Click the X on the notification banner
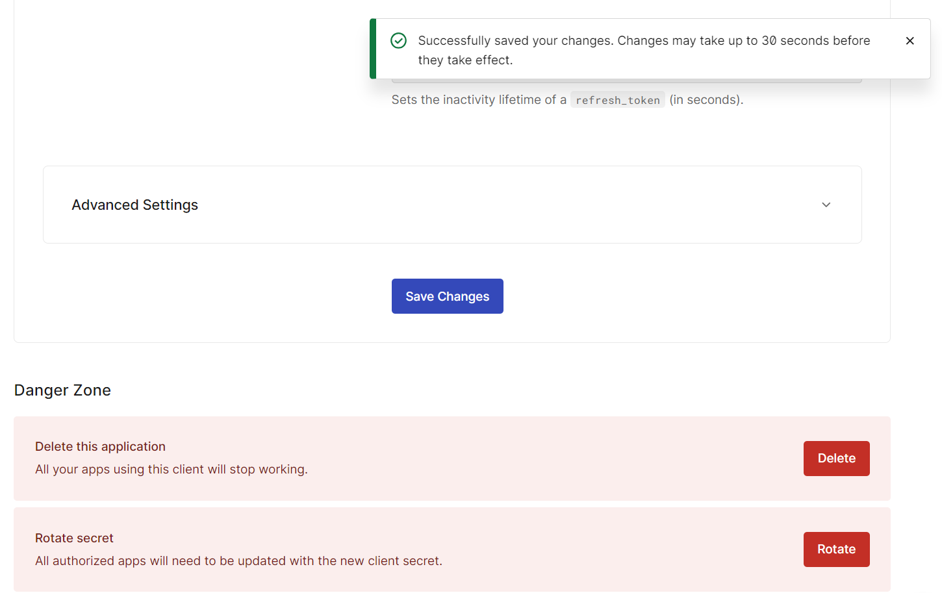942x593 pixels. [910, 40]
